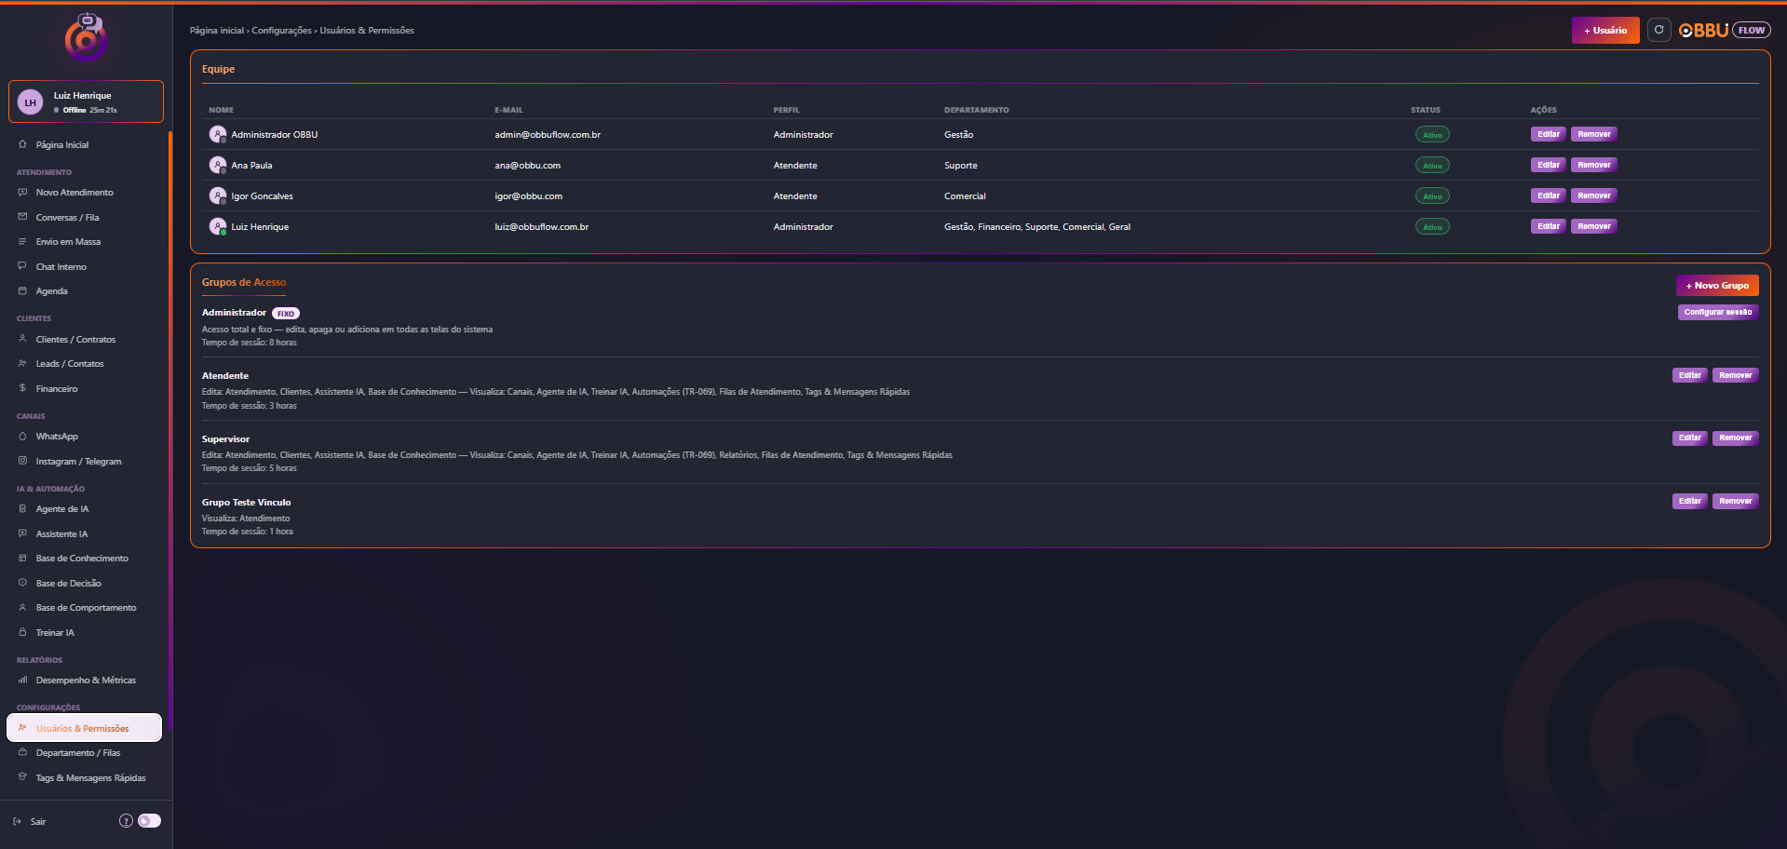Click the Instagram / Telegram icon

[22, 461]
